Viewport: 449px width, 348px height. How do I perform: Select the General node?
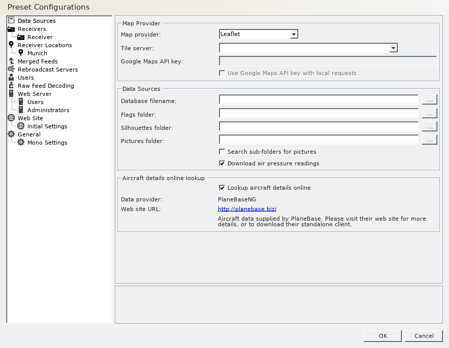[29, 134]
